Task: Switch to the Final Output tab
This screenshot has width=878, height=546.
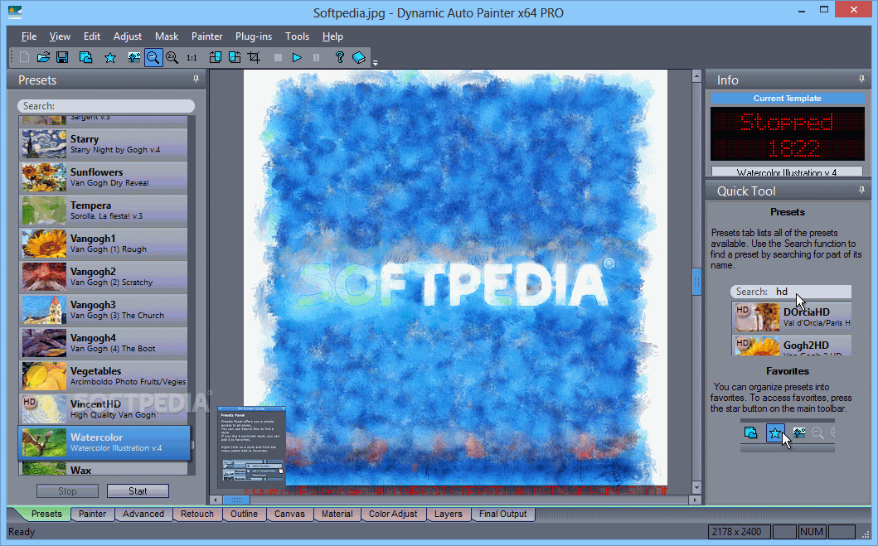Action: coord(502,514)
